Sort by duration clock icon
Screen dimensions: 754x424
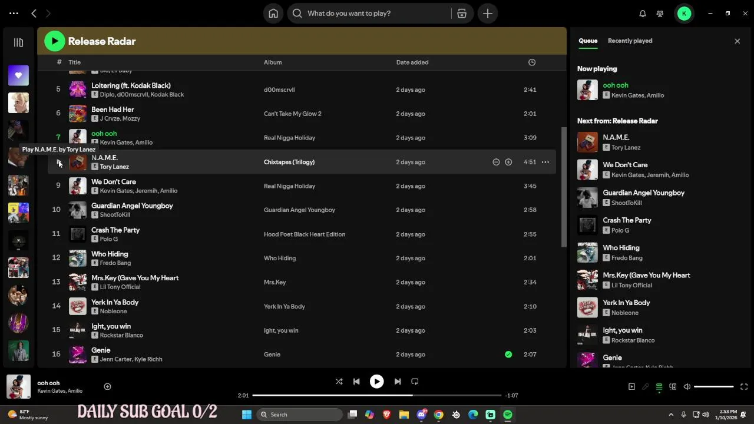click(532, 62)
